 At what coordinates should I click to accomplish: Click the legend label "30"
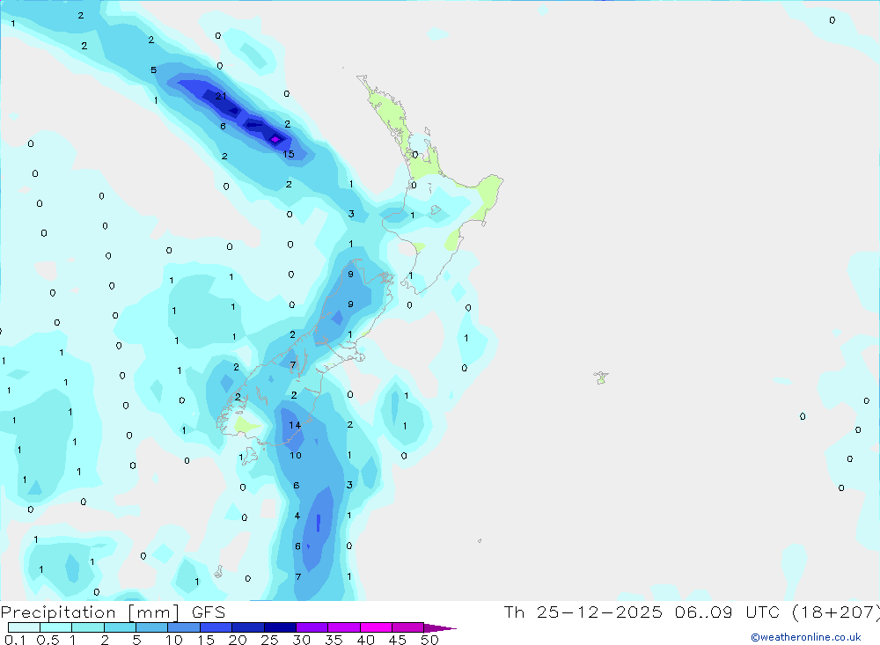[301, 640]
